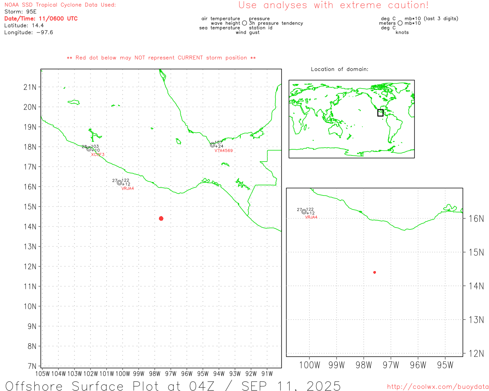The width and height of the screenshot is (489, 391).
Task: Click the 'Storm: 95E' text
Action: point(20,12)
